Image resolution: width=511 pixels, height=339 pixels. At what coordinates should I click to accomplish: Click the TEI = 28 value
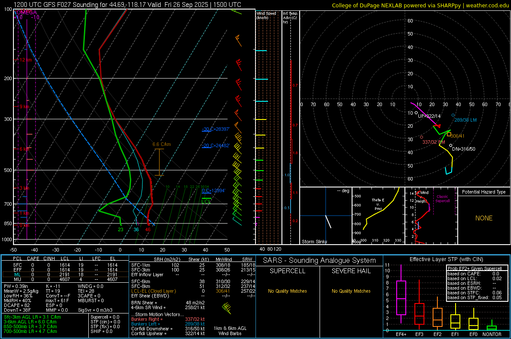[86, 291]
